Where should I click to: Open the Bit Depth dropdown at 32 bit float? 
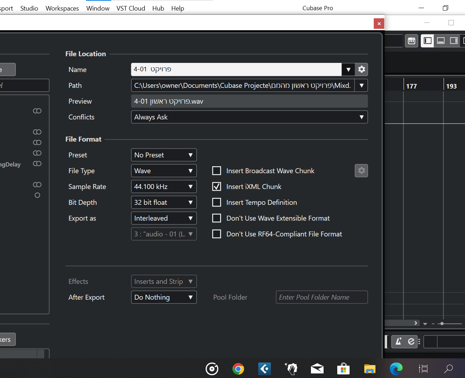click(x=164, y=202)
